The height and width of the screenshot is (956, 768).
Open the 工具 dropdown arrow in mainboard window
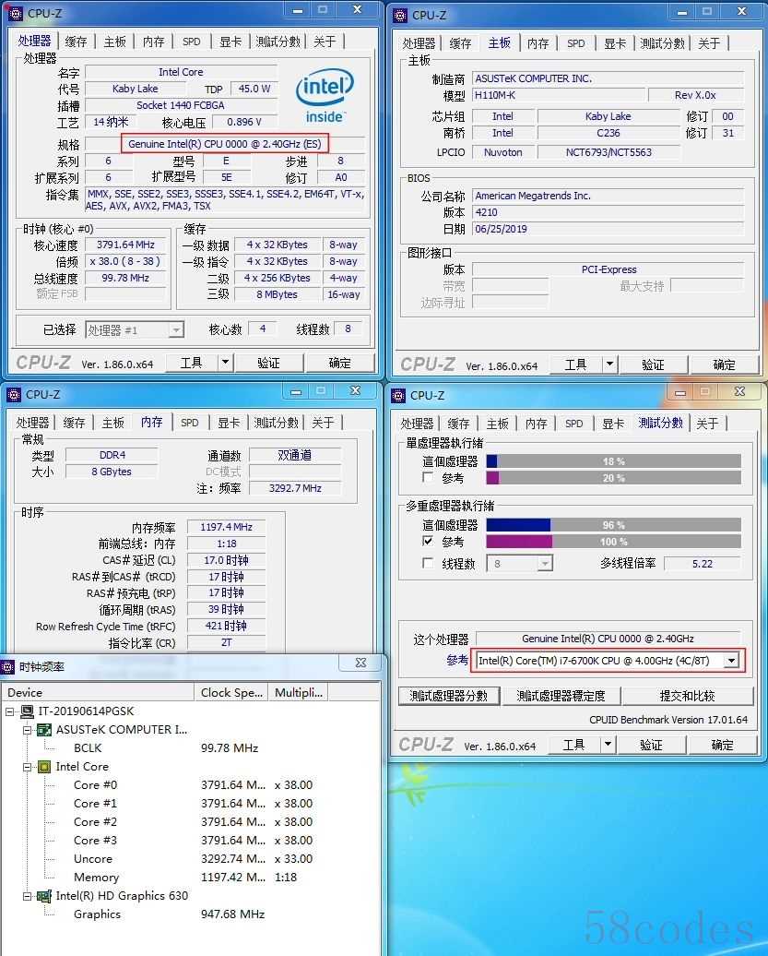pyautogui.click(x=609, y=364)
